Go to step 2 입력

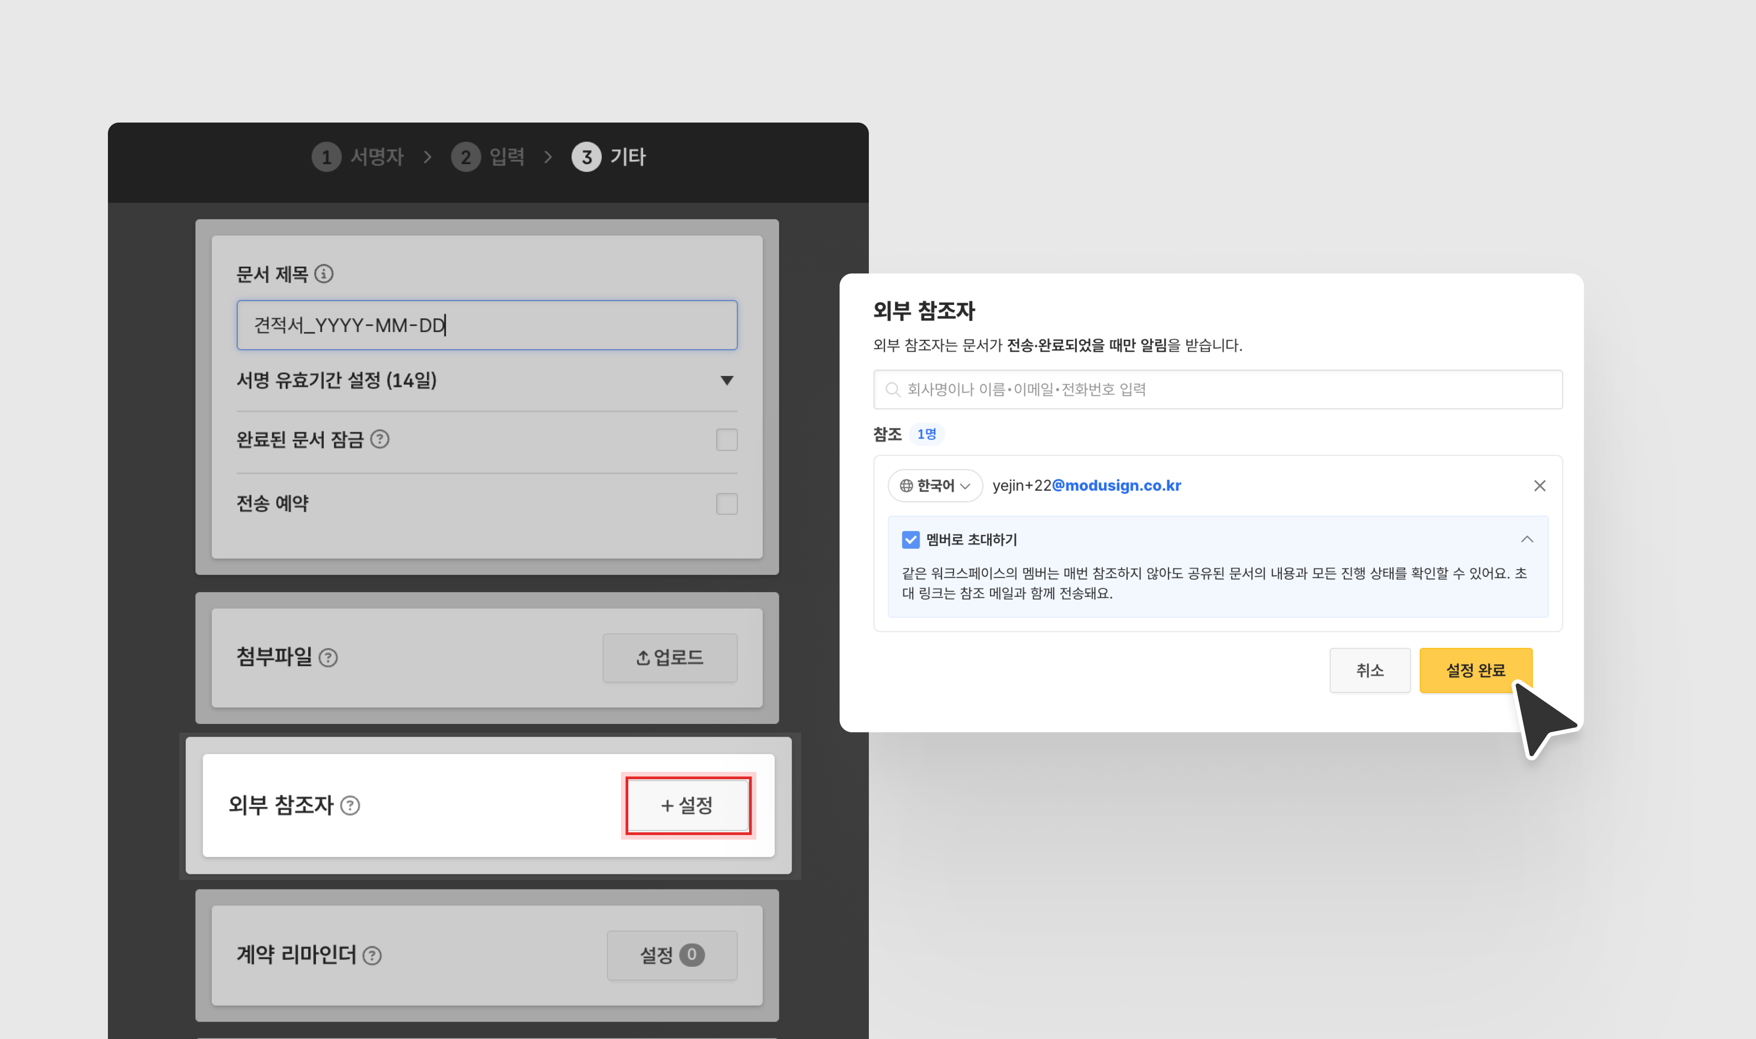(488, 157)
